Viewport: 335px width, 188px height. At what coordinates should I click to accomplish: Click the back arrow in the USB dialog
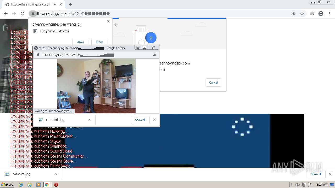[116, 25]
